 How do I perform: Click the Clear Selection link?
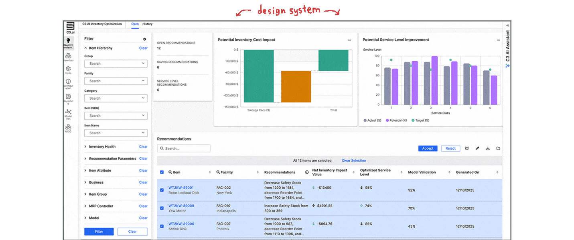click(354, 161)
